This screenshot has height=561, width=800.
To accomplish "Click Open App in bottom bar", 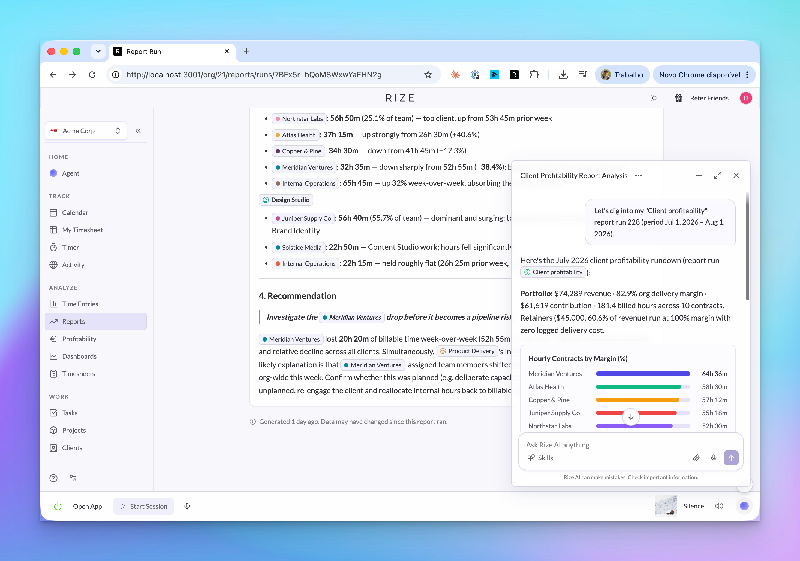I will [x=88, y=506].
